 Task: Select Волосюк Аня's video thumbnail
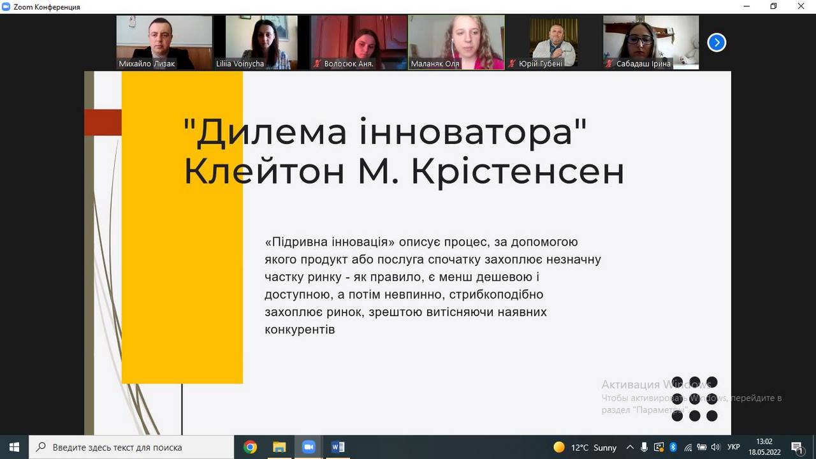pos(359,42)
